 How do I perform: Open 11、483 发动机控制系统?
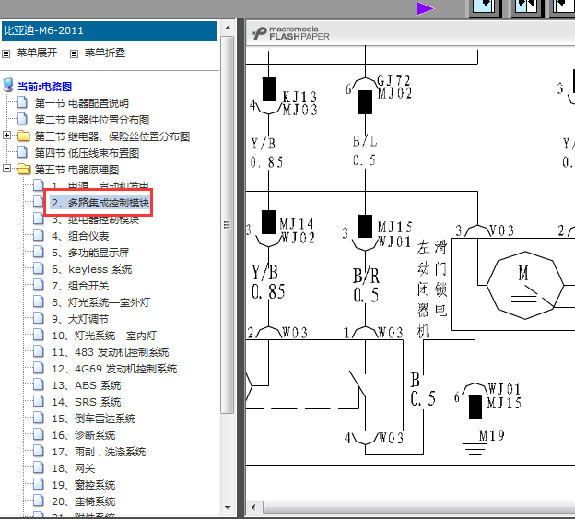click(x=111, y=352)
